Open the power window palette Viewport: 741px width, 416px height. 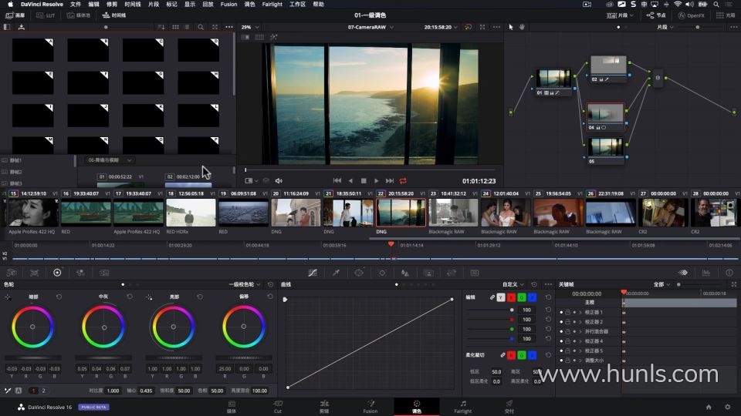coord(359,273)
